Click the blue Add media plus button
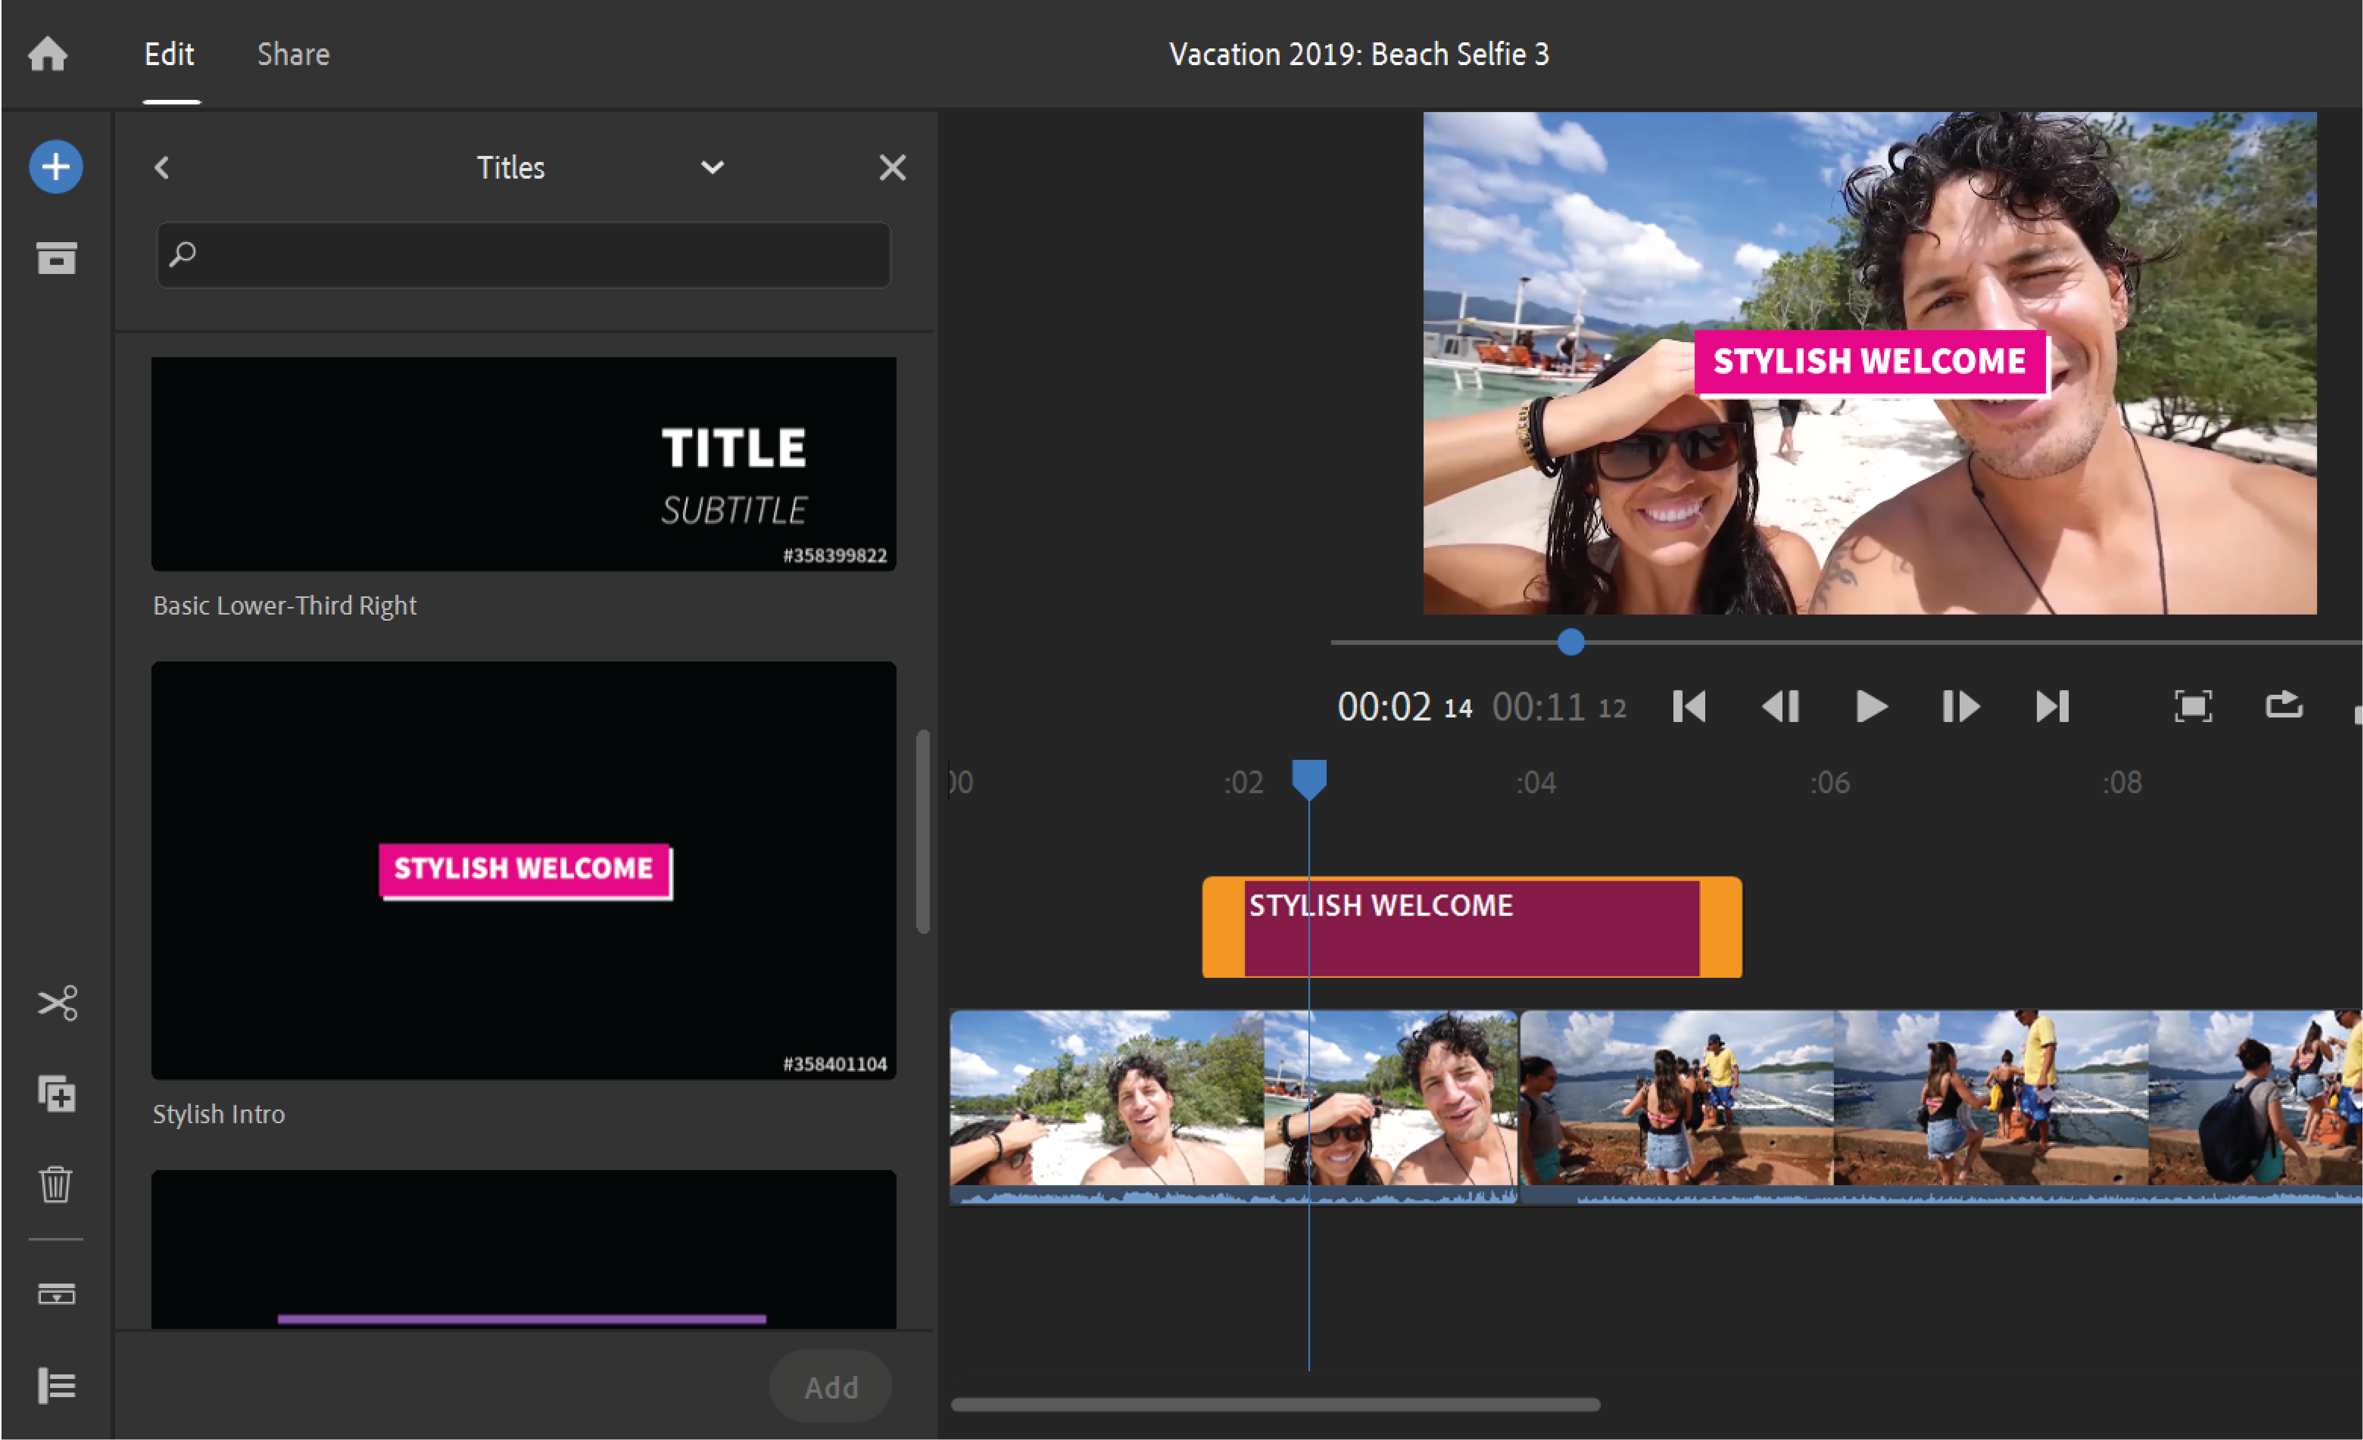Screen dimensions: 2363x1440 tap(56, 167)
